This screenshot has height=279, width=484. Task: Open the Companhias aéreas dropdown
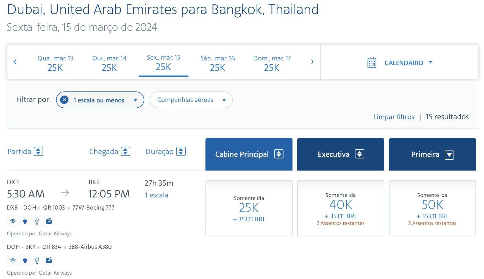191,100
